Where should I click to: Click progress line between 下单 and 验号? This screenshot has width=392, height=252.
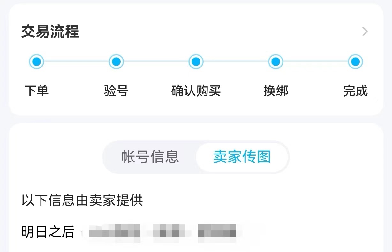76,61
